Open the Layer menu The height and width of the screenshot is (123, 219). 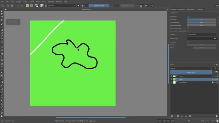pos(25,2)
